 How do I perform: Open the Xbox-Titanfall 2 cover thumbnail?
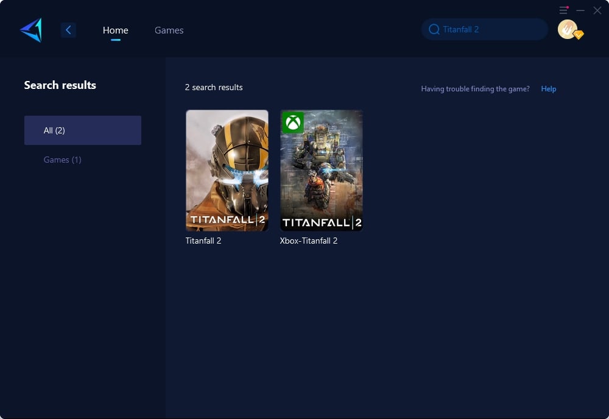point(322,171)
